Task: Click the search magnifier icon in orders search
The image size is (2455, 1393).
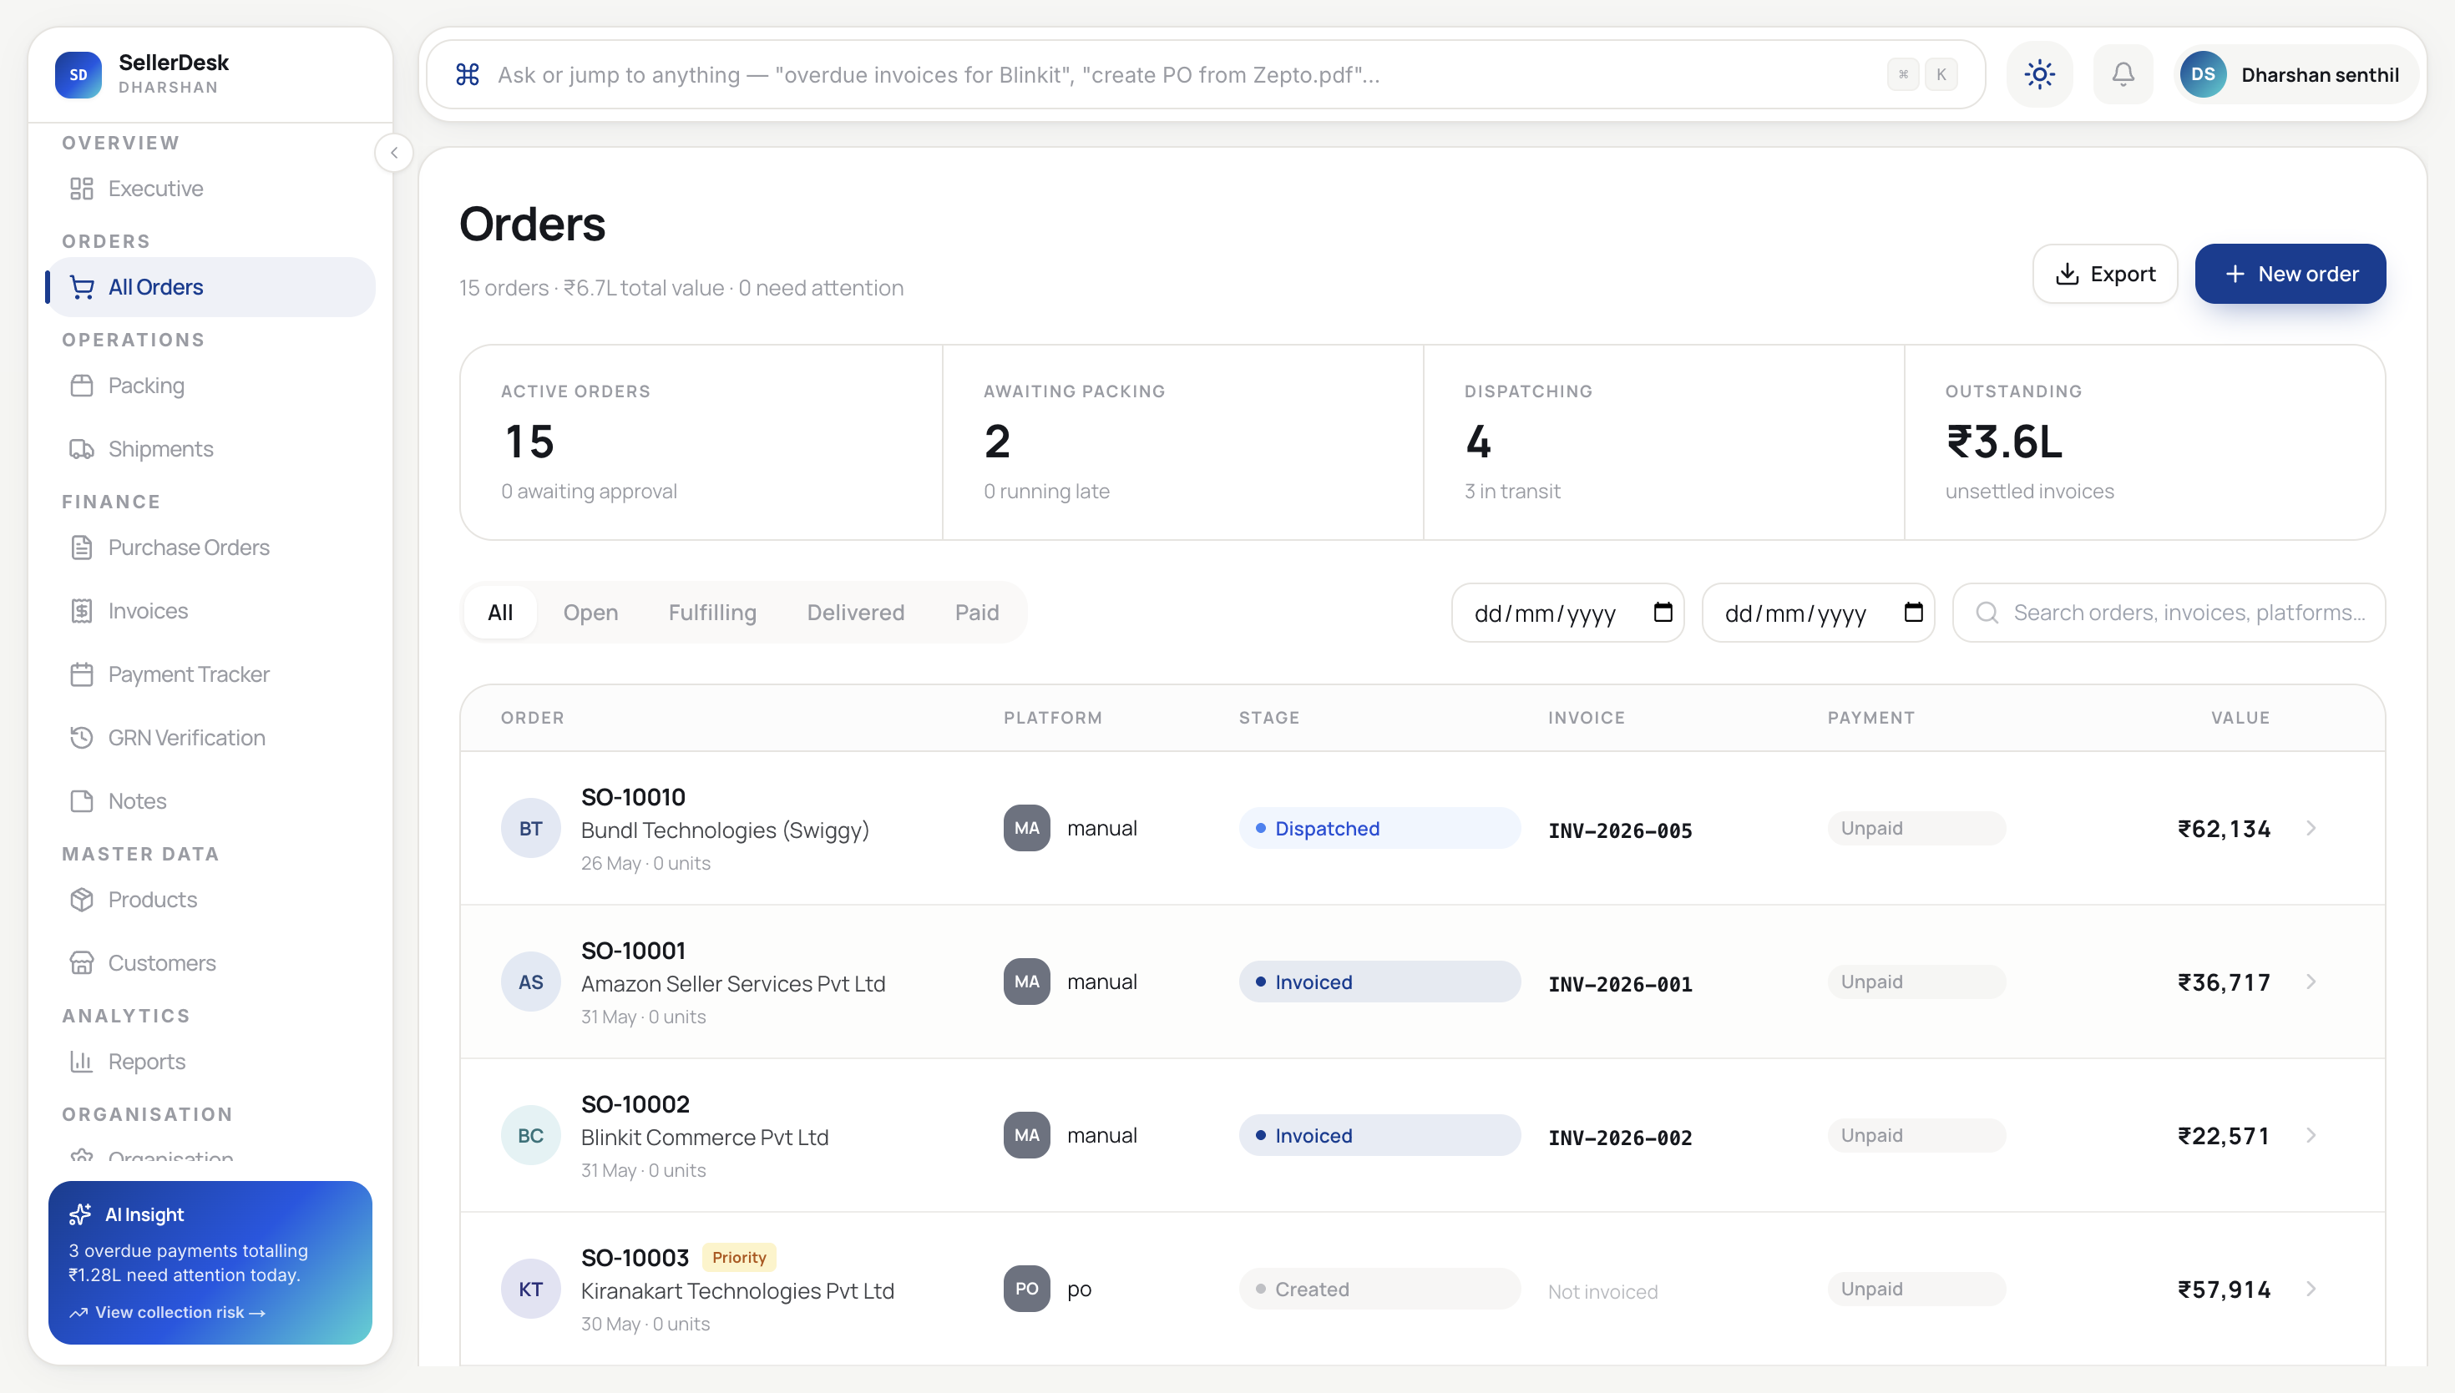Action: pyautogui.click(x=1987, y=613)
